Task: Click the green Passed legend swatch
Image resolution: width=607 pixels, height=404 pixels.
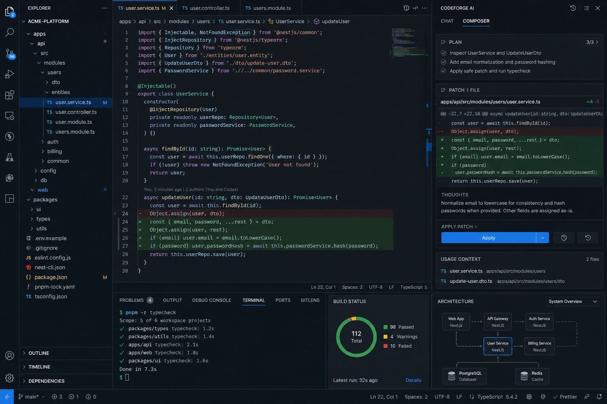Action: [x=385, y=327]
